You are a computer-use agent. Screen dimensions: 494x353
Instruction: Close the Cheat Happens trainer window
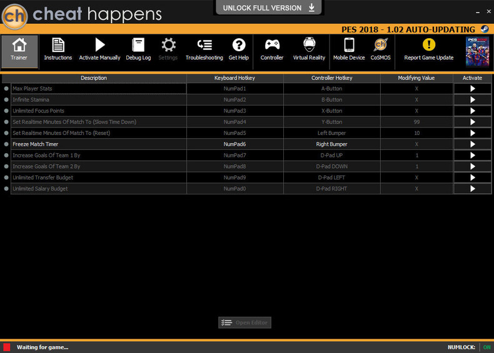tap(488, 11)
